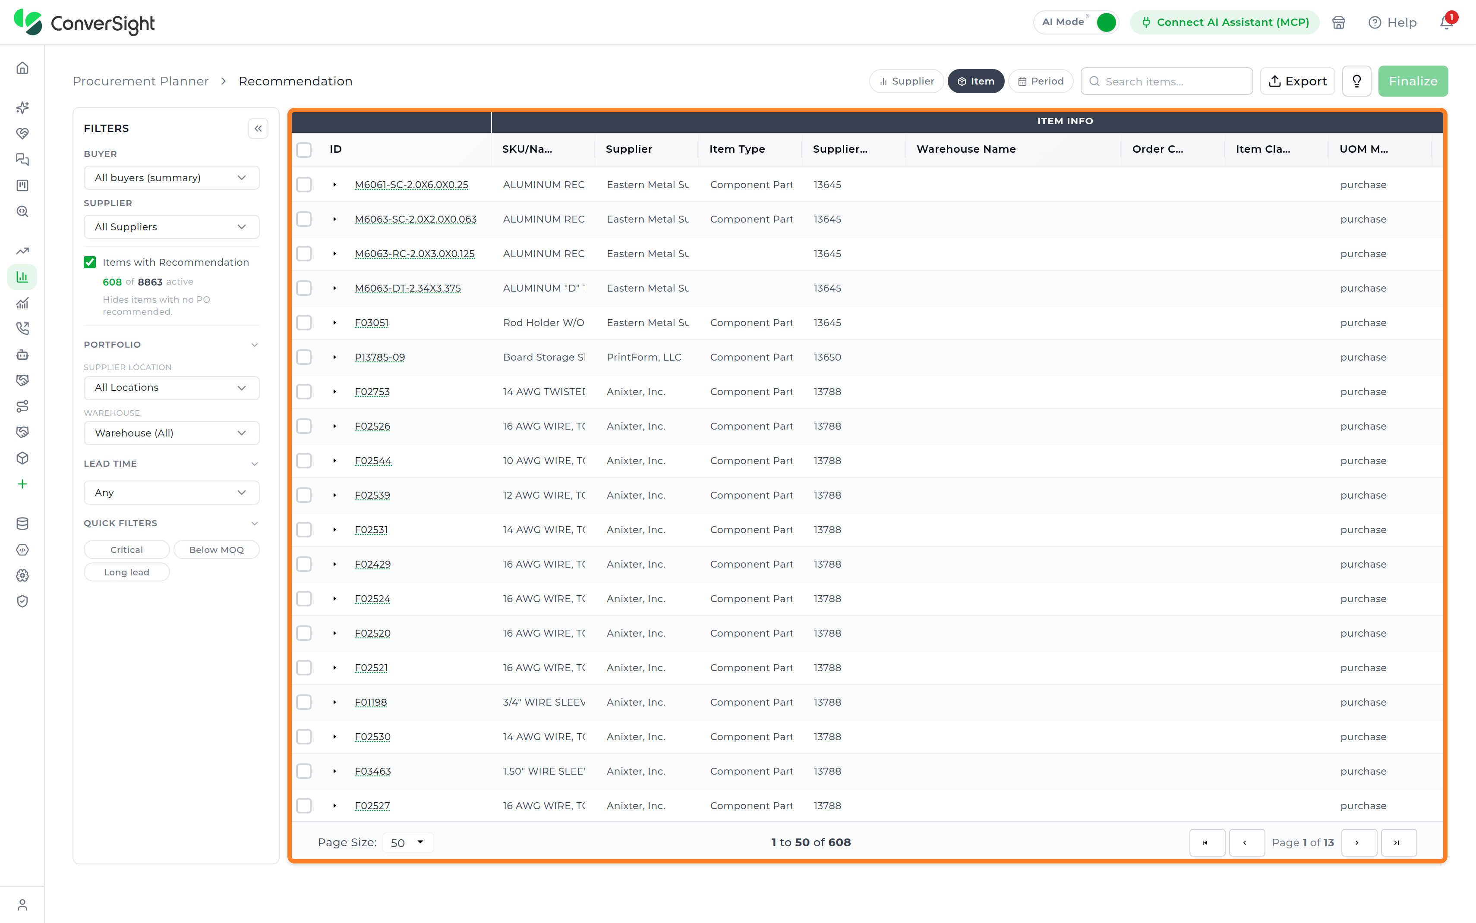
Task: Change the Page Size dropdown
Action: click(407, 842)
